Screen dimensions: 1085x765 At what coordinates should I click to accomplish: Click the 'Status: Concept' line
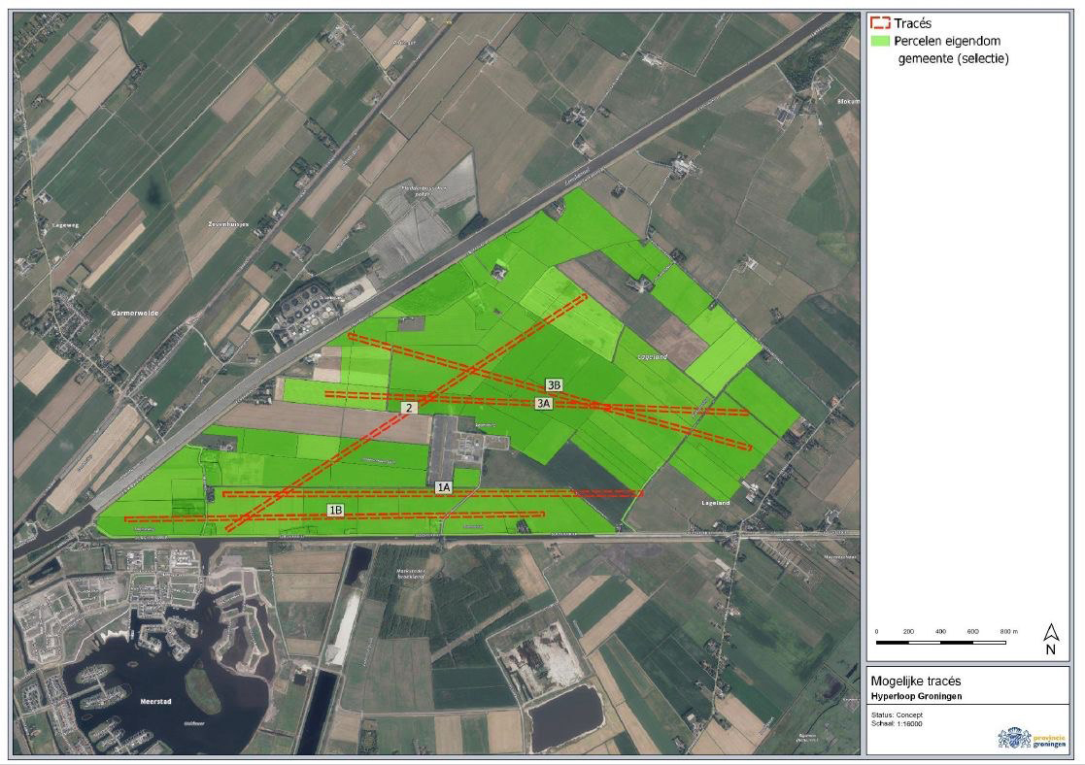tap(897, 715)
